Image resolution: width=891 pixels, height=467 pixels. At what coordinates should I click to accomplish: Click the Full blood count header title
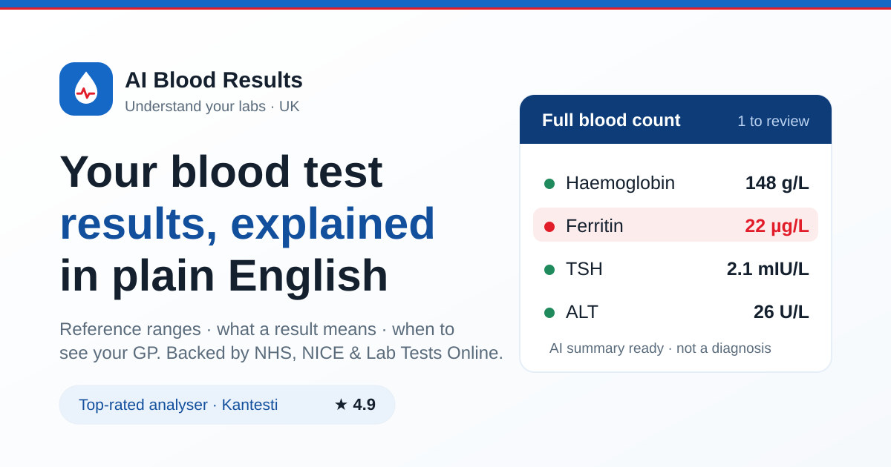pos(611,120)
